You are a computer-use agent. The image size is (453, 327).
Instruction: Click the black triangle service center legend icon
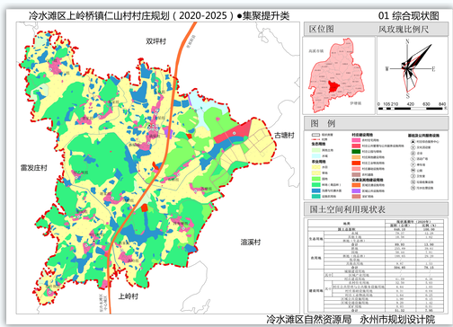[413, 142]
